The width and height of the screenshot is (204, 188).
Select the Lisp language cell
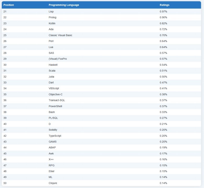point(51,12)
